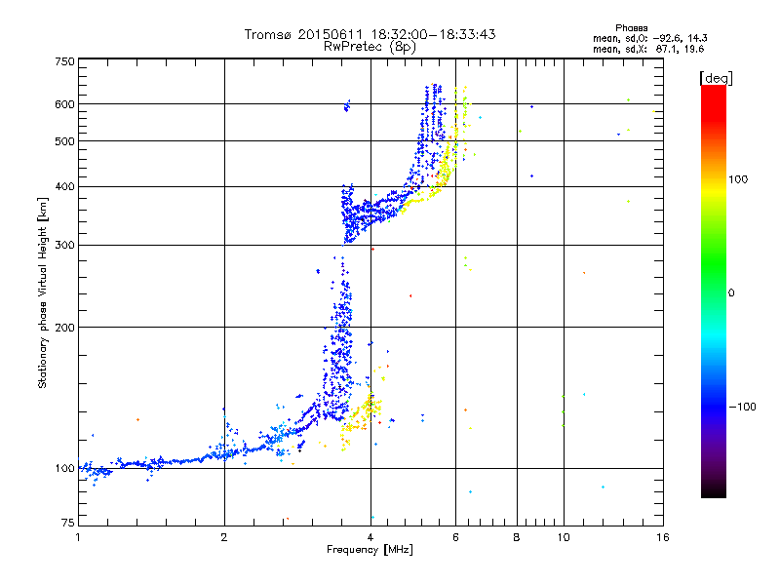The image size is (780, 585).
Task: Click the '16' MHz x-axis tick label
Action: click(663, 537)
